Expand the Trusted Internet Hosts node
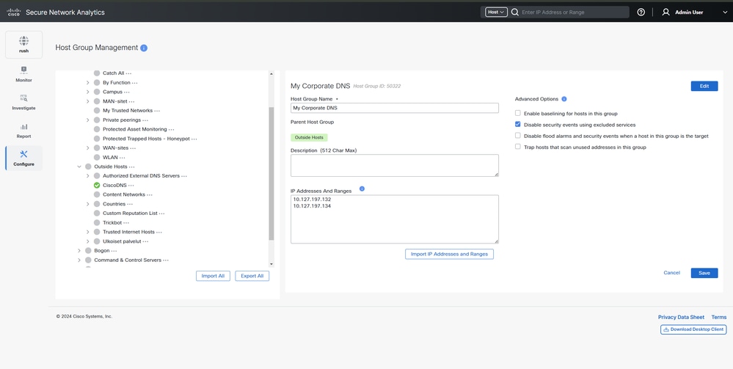Screen dimensions: 733x369 pyautogui.click(x=87, y=232)
